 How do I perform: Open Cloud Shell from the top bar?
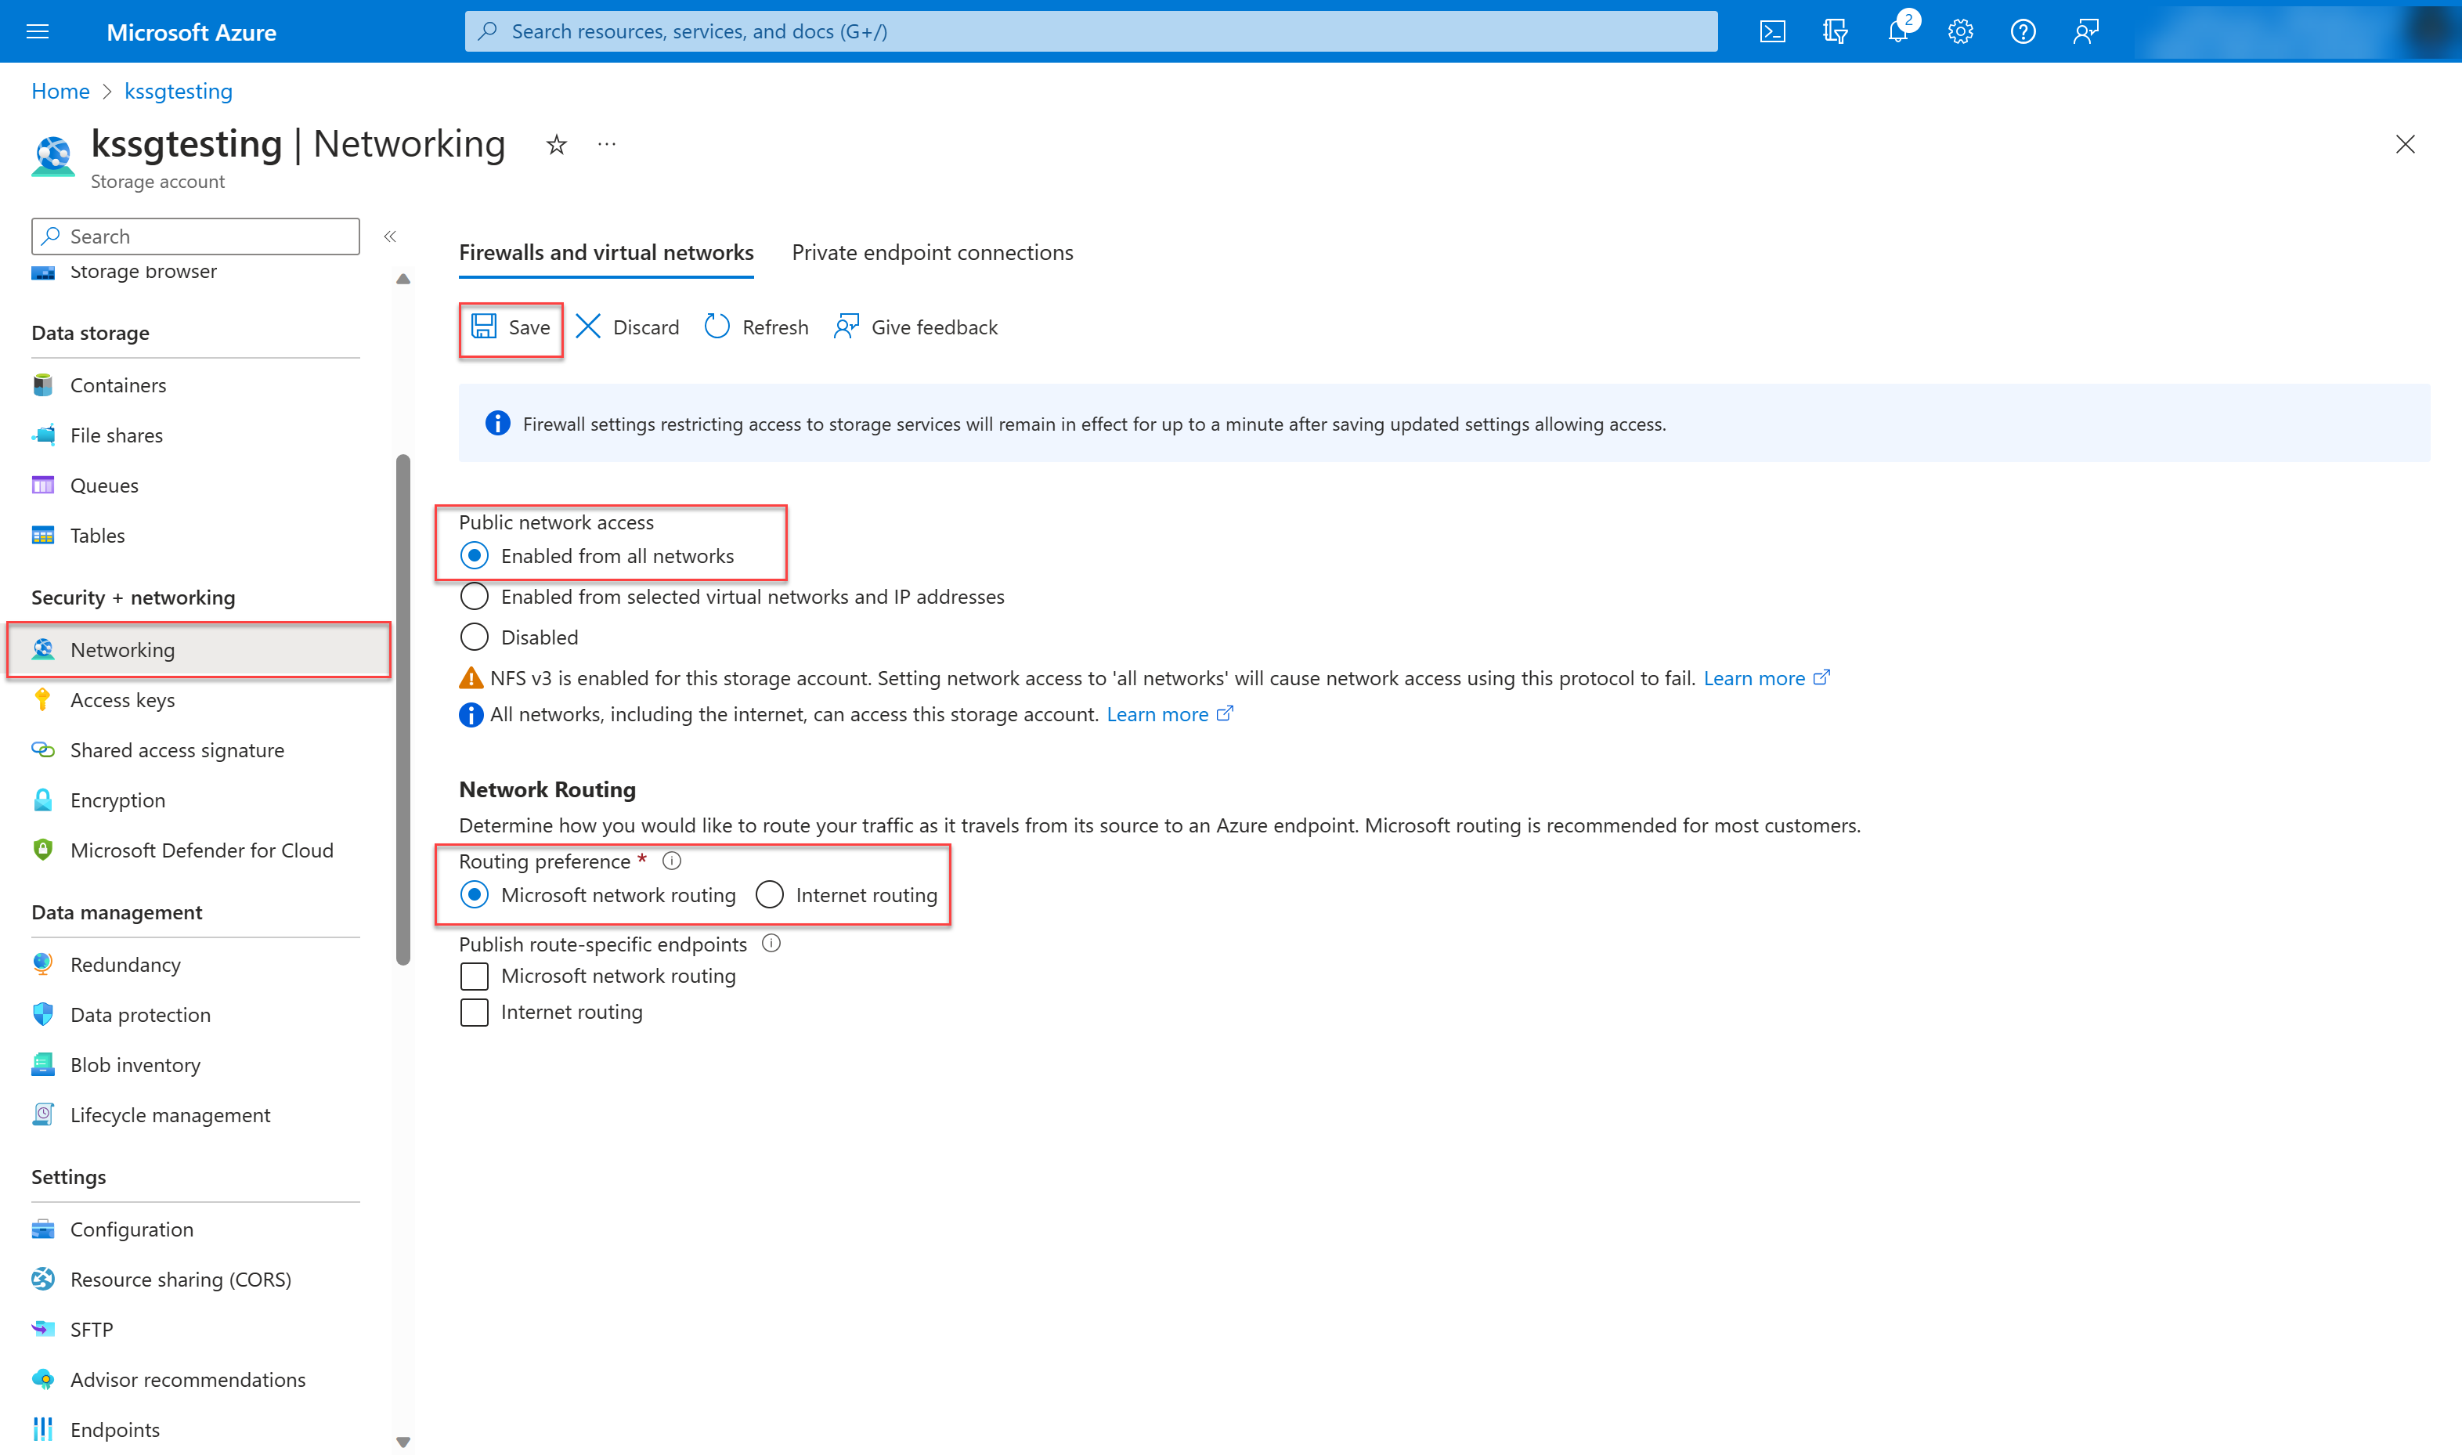pos(1772,31)
